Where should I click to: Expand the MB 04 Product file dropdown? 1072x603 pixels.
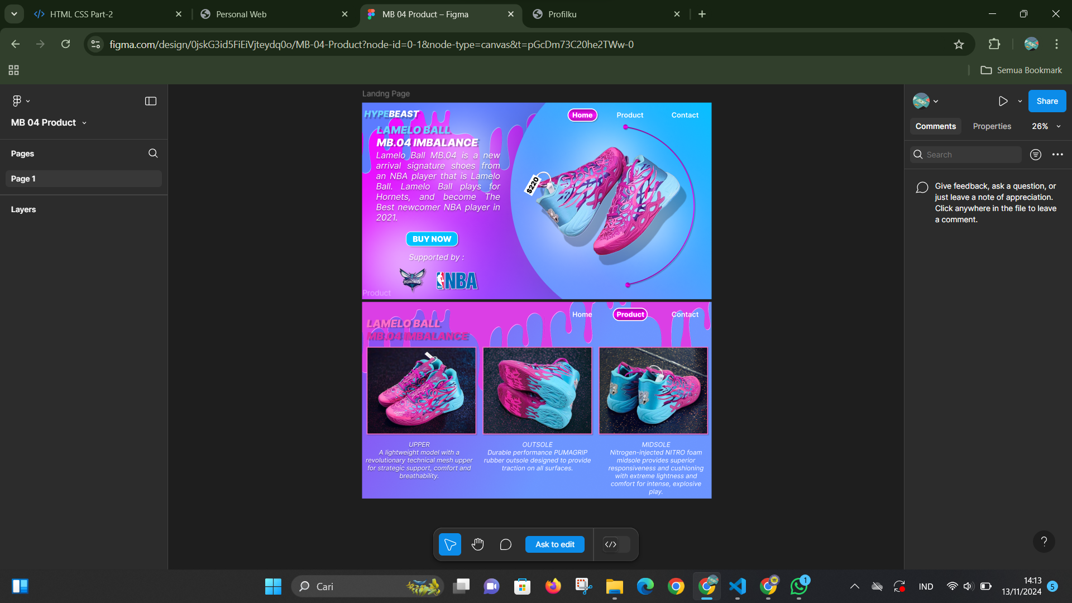point(84,123)
